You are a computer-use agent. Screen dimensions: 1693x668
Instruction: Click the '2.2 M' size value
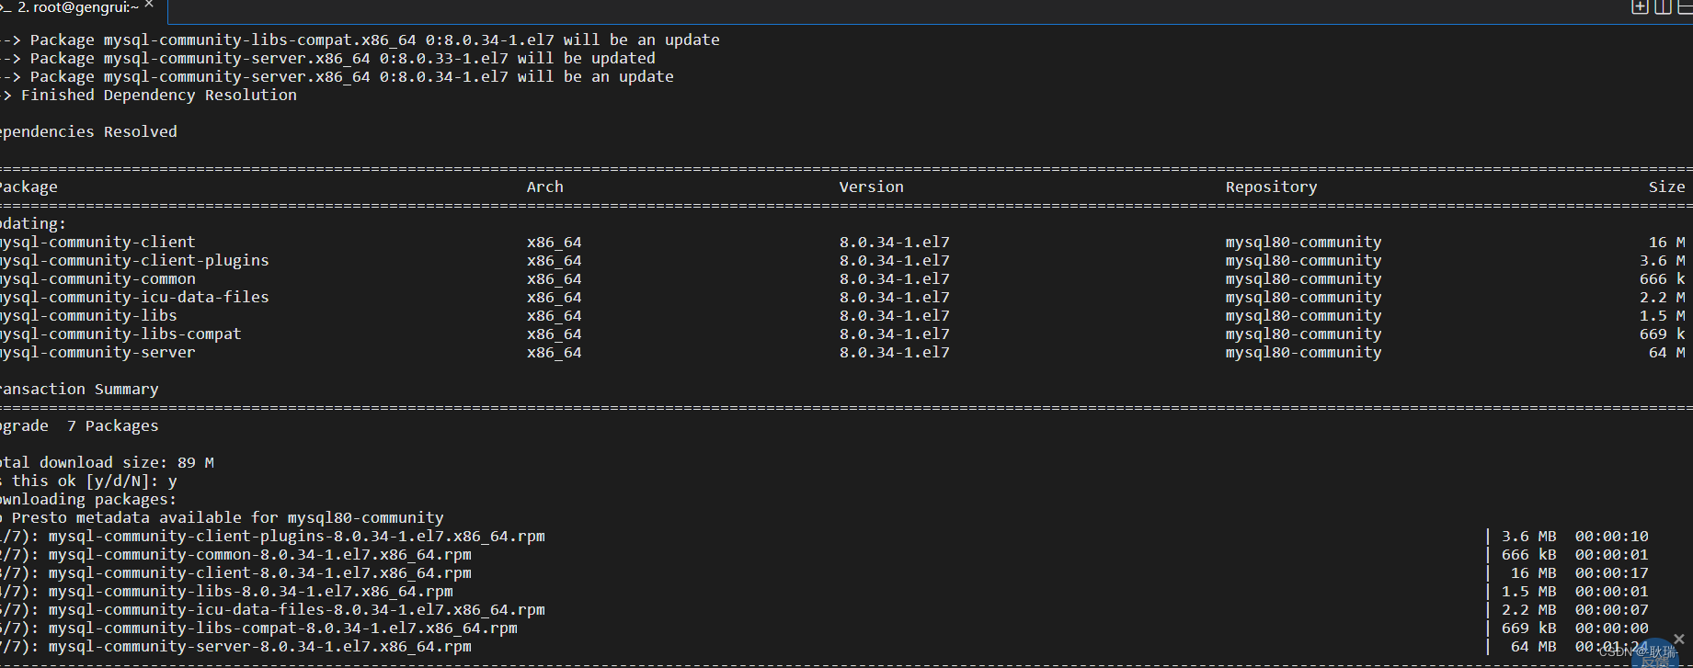pos(1662,297)
